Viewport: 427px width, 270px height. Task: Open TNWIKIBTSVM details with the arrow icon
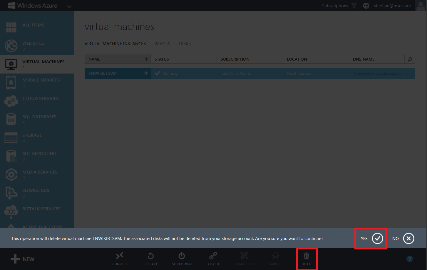click(x=145, y=73)
